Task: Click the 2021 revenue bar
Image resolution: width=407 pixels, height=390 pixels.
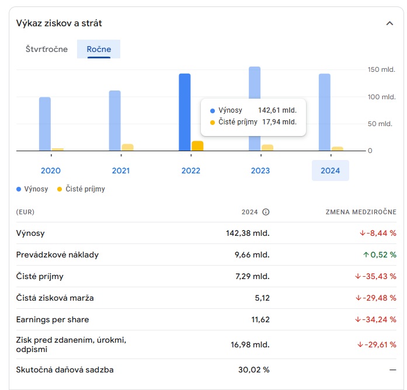Action: click(x=114, y=120)
